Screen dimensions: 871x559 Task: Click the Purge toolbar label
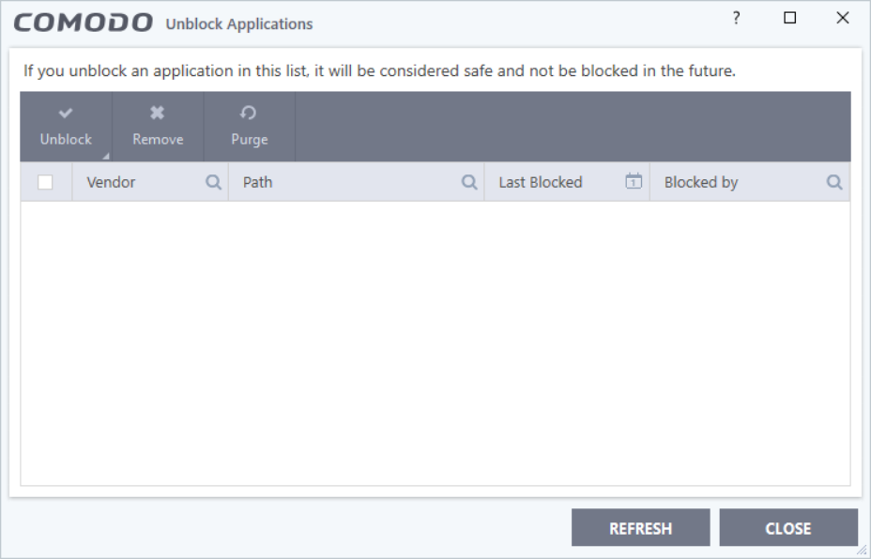(250, 140)
